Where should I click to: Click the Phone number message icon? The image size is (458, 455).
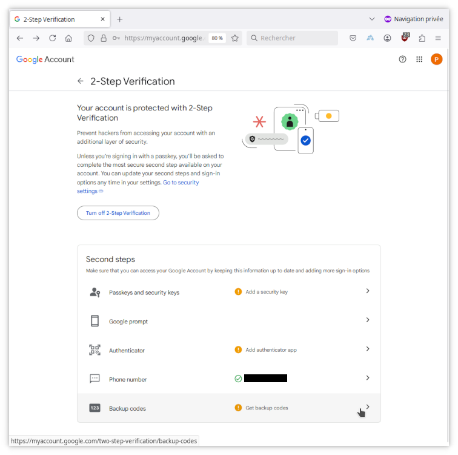[x=95, y=379]
